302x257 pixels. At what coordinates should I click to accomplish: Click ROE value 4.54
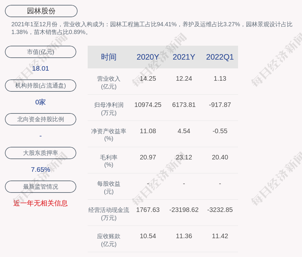[x=184, y=131]
